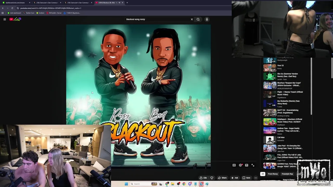Open the apps grid in bookmarks bar
Screen dimensions: 333x187
click(x=3, y=13)
